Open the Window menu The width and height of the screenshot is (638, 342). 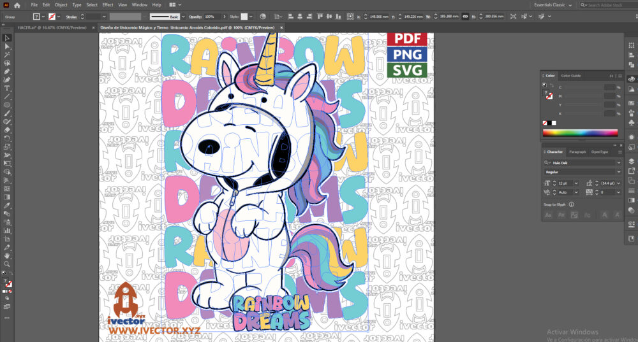pos(140,5)
